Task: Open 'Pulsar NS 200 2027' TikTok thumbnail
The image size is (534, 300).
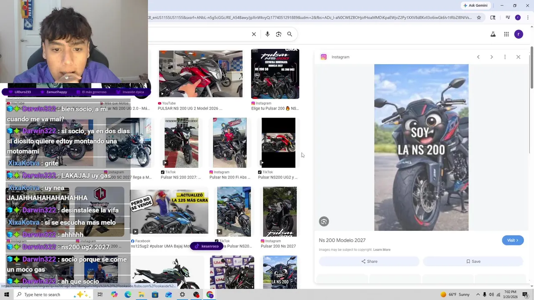Action: 181,142
